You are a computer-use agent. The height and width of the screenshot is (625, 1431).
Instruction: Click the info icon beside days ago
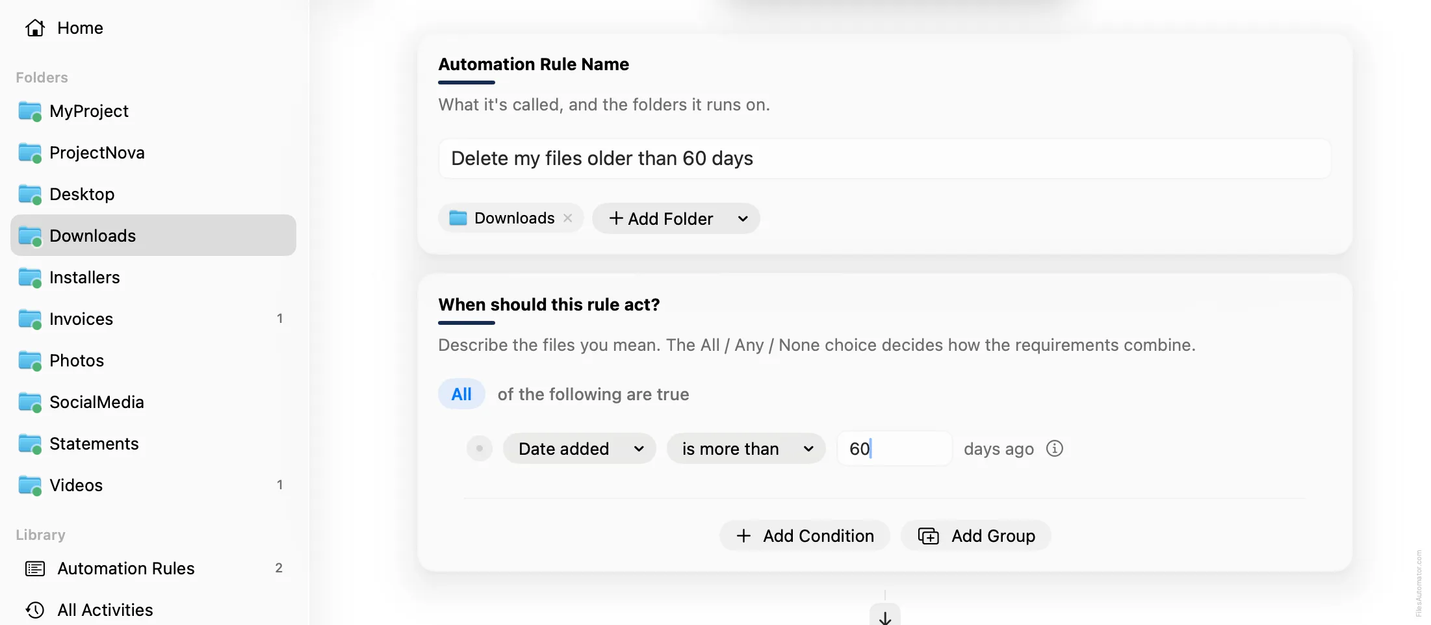point(1054,448)
